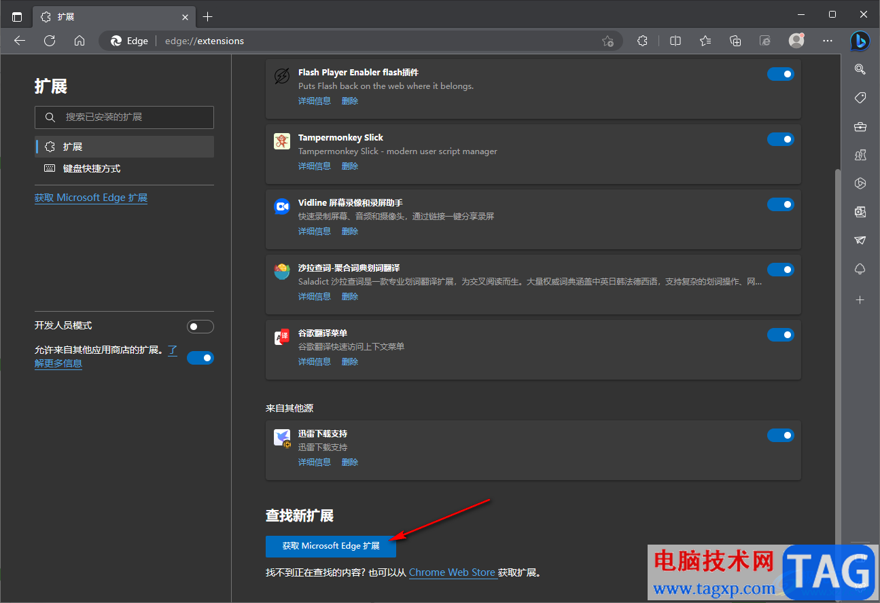This screenshot has width=880, height=603.
Task: Click 删除 for Vidline extension
Action: 350,231
